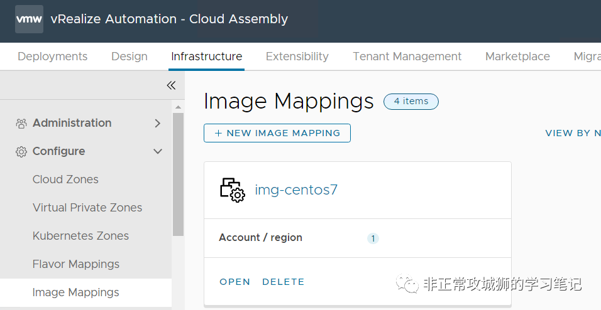Click the Configure gear icon

point(21,152)
